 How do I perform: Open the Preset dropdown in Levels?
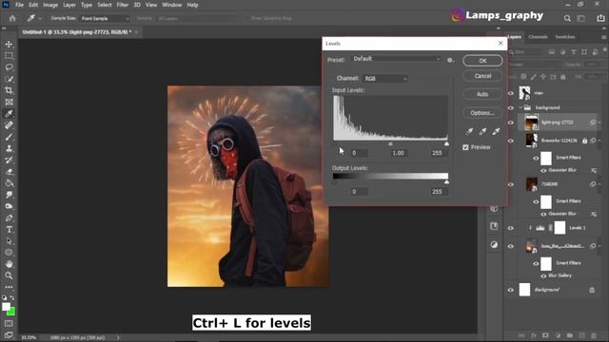[x=397, y=59]
